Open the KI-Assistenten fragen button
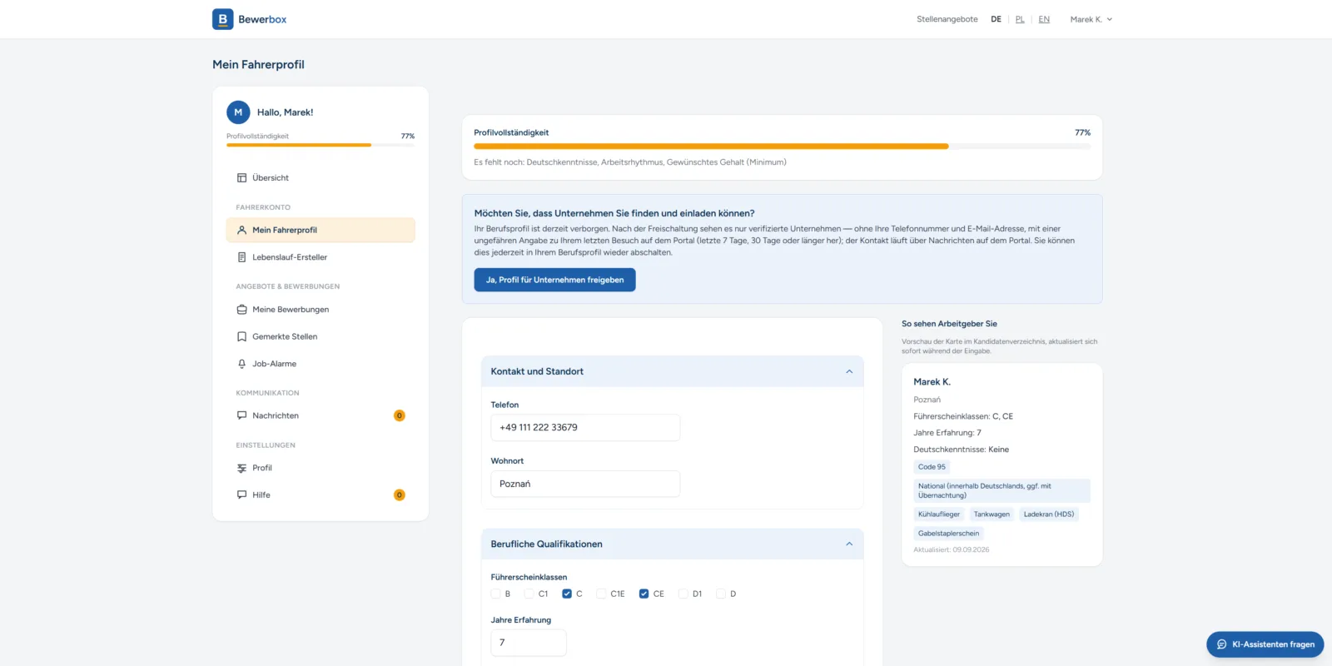This screenshot has width=1332, height=666. 1265,644
